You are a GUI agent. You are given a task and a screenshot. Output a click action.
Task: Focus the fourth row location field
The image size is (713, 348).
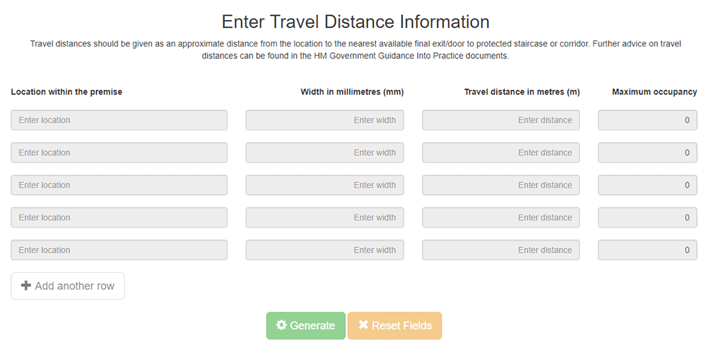coord(119,217)
